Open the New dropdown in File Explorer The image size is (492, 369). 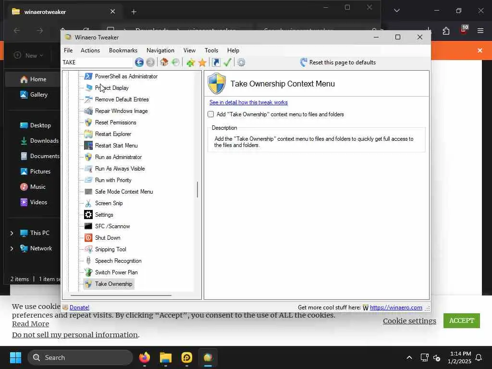pos(28,56)
